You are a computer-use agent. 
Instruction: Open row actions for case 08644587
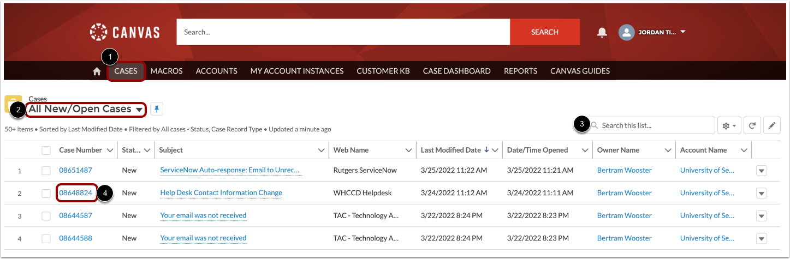(x=762, y=216)
